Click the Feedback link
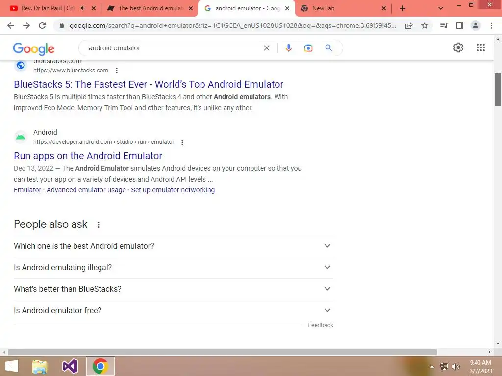The height and width of the screenshot is (376, 502). [321, 325]
